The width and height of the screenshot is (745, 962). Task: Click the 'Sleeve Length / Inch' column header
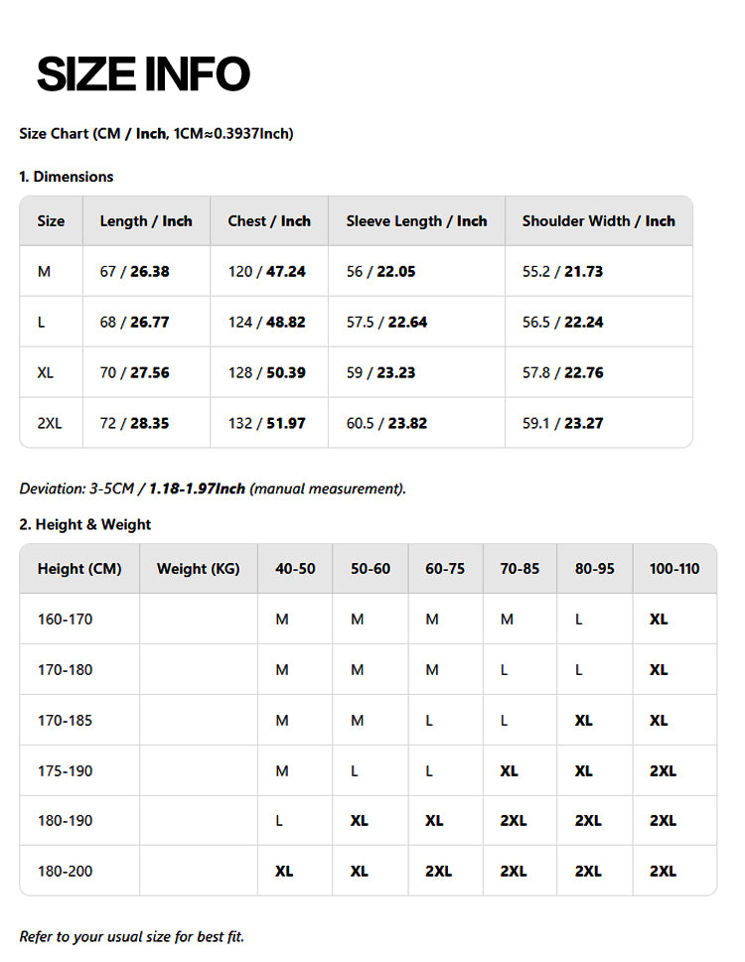(416, 221)
